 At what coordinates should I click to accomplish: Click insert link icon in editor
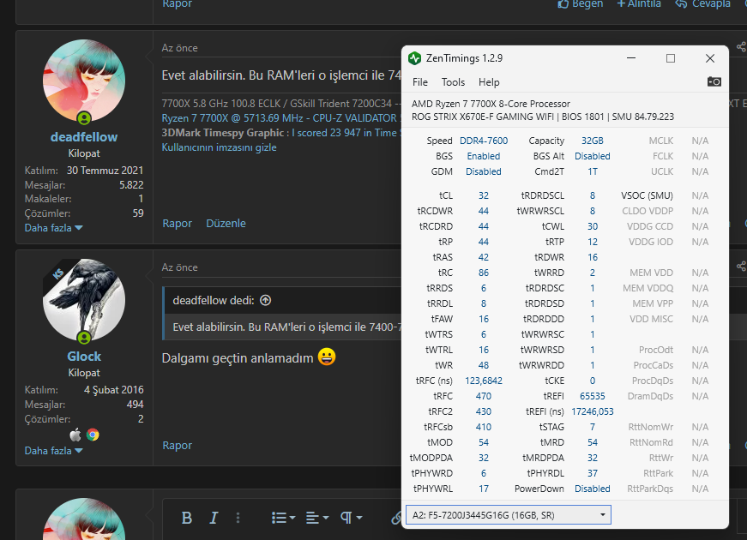396,518
